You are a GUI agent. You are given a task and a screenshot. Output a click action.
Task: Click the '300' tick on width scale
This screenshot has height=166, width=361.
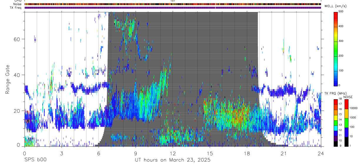point(341,41)
